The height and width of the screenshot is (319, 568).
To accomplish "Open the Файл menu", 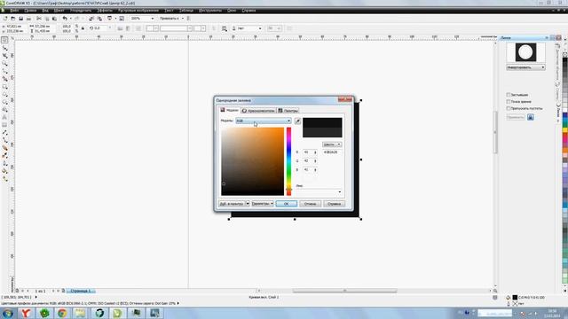I will (14, 11).
